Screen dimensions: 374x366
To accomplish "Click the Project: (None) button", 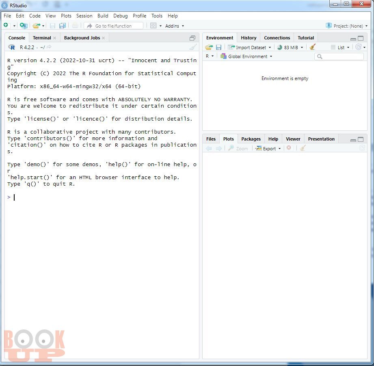I will point(345,26).
